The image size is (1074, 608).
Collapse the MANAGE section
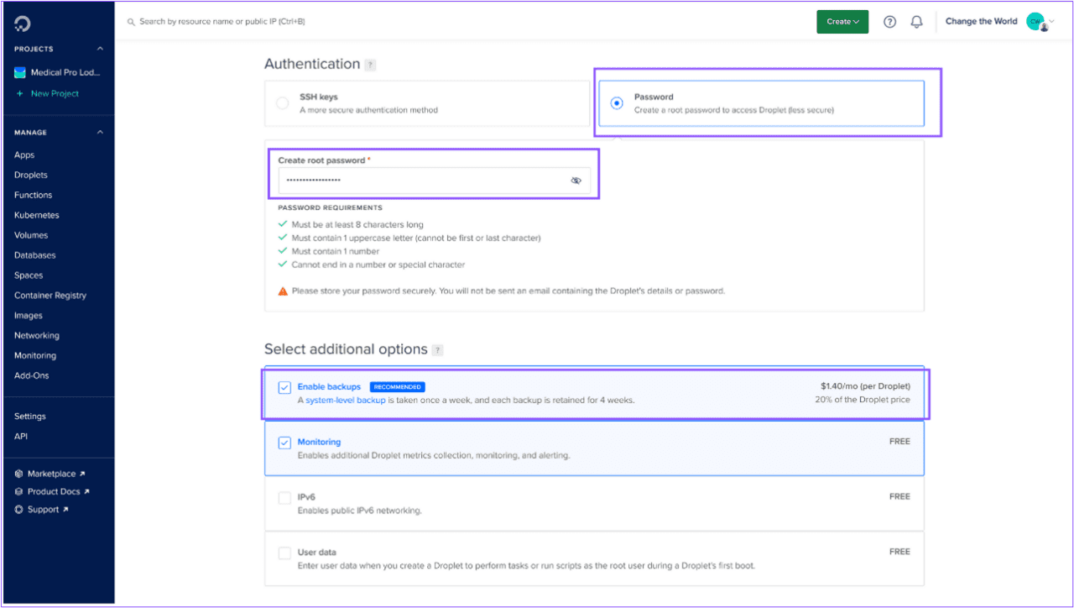point(98,132)
